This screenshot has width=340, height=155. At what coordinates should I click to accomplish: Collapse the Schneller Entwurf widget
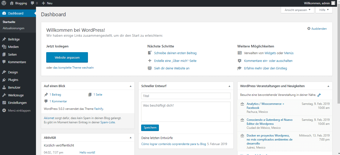[229, 86]
